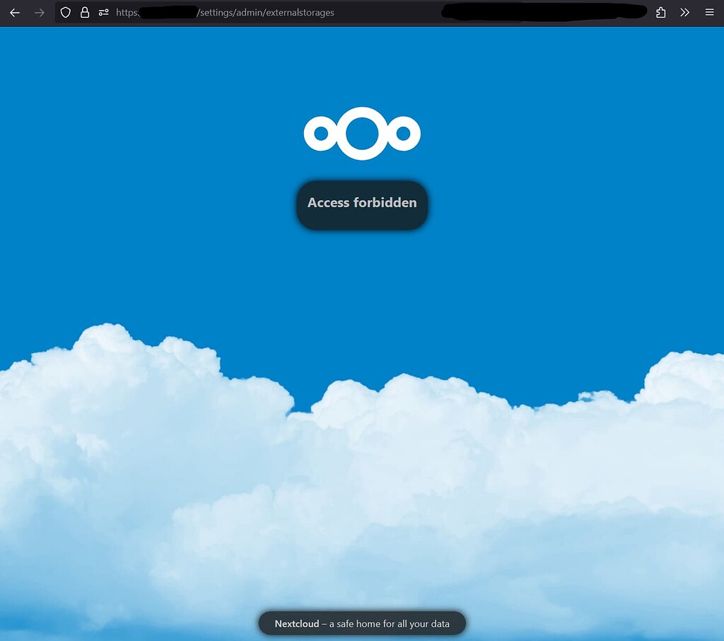Open site permissions settings icon beside the padlock
The image size is (724, 641).
coord(103,12)
